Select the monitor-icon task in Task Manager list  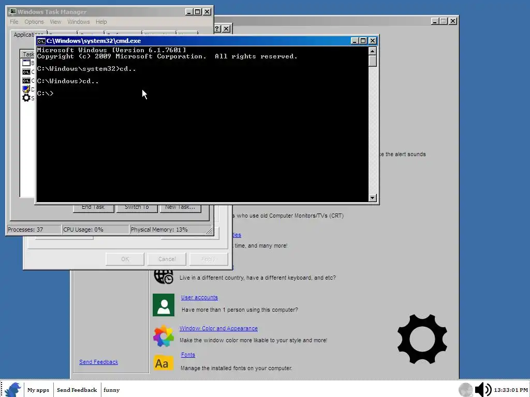[x=26, y=89]
